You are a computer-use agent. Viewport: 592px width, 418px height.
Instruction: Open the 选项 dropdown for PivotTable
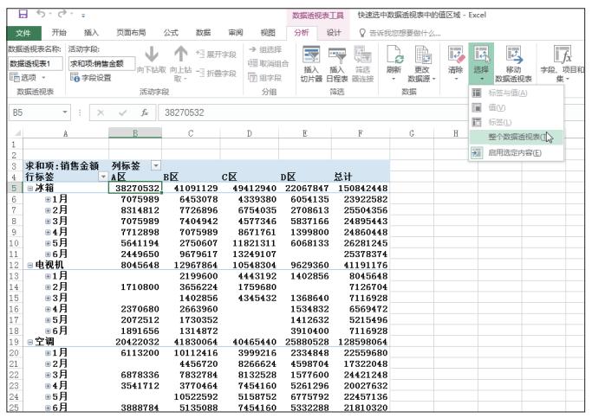tap(28, 78)
